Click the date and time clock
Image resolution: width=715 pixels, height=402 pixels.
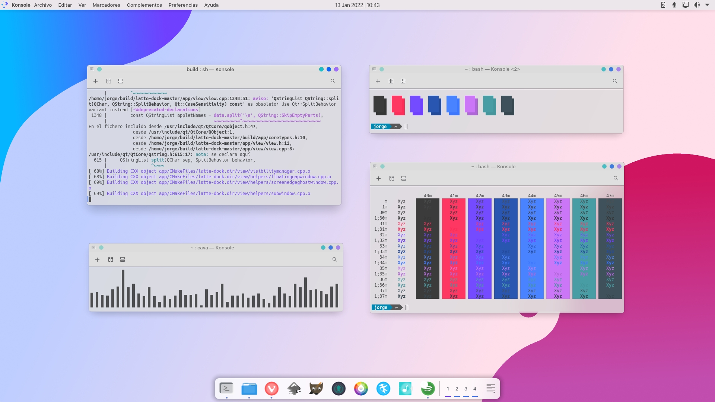(x=357, y=5)
